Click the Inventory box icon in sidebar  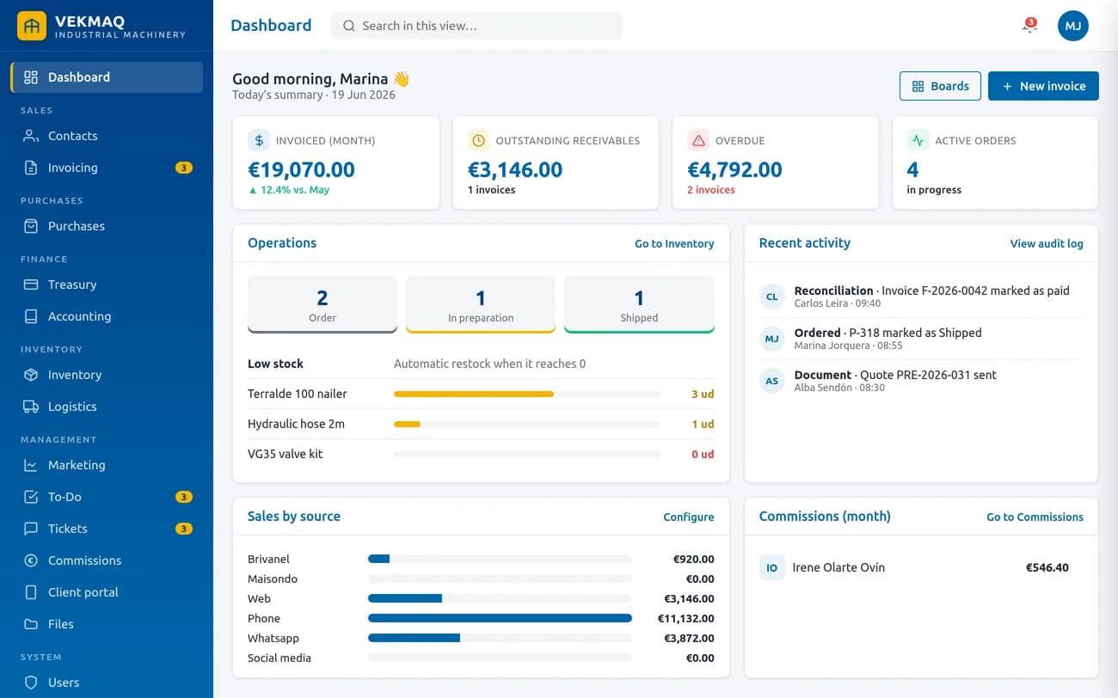(31, 375)
